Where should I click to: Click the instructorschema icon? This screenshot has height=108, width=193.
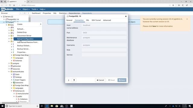pyautogui.click(x=16, y=94)
